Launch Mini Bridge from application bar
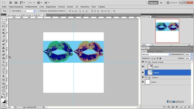Viewport: 194px width, 109px height. tap(16, 3)
